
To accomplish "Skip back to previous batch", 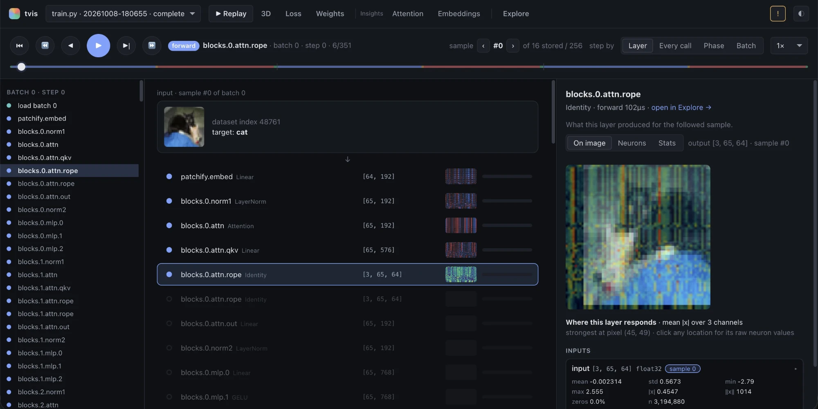I will [45, 45].
